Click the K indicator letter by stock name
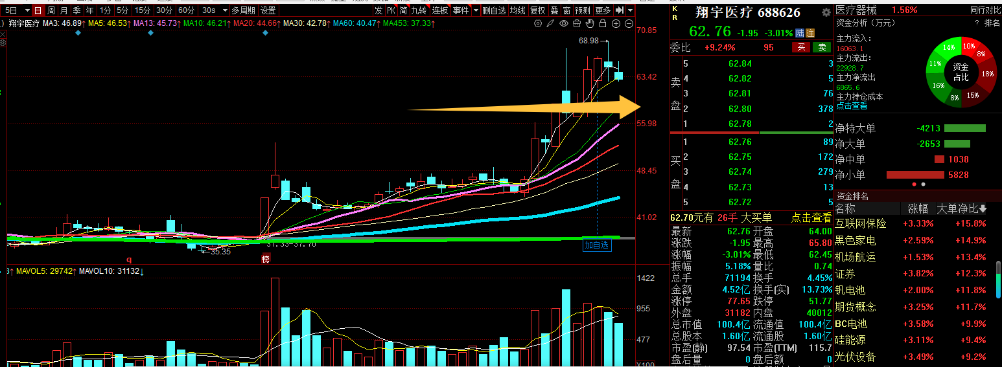This screenshot has width=1002, height=367. point(675,9)
